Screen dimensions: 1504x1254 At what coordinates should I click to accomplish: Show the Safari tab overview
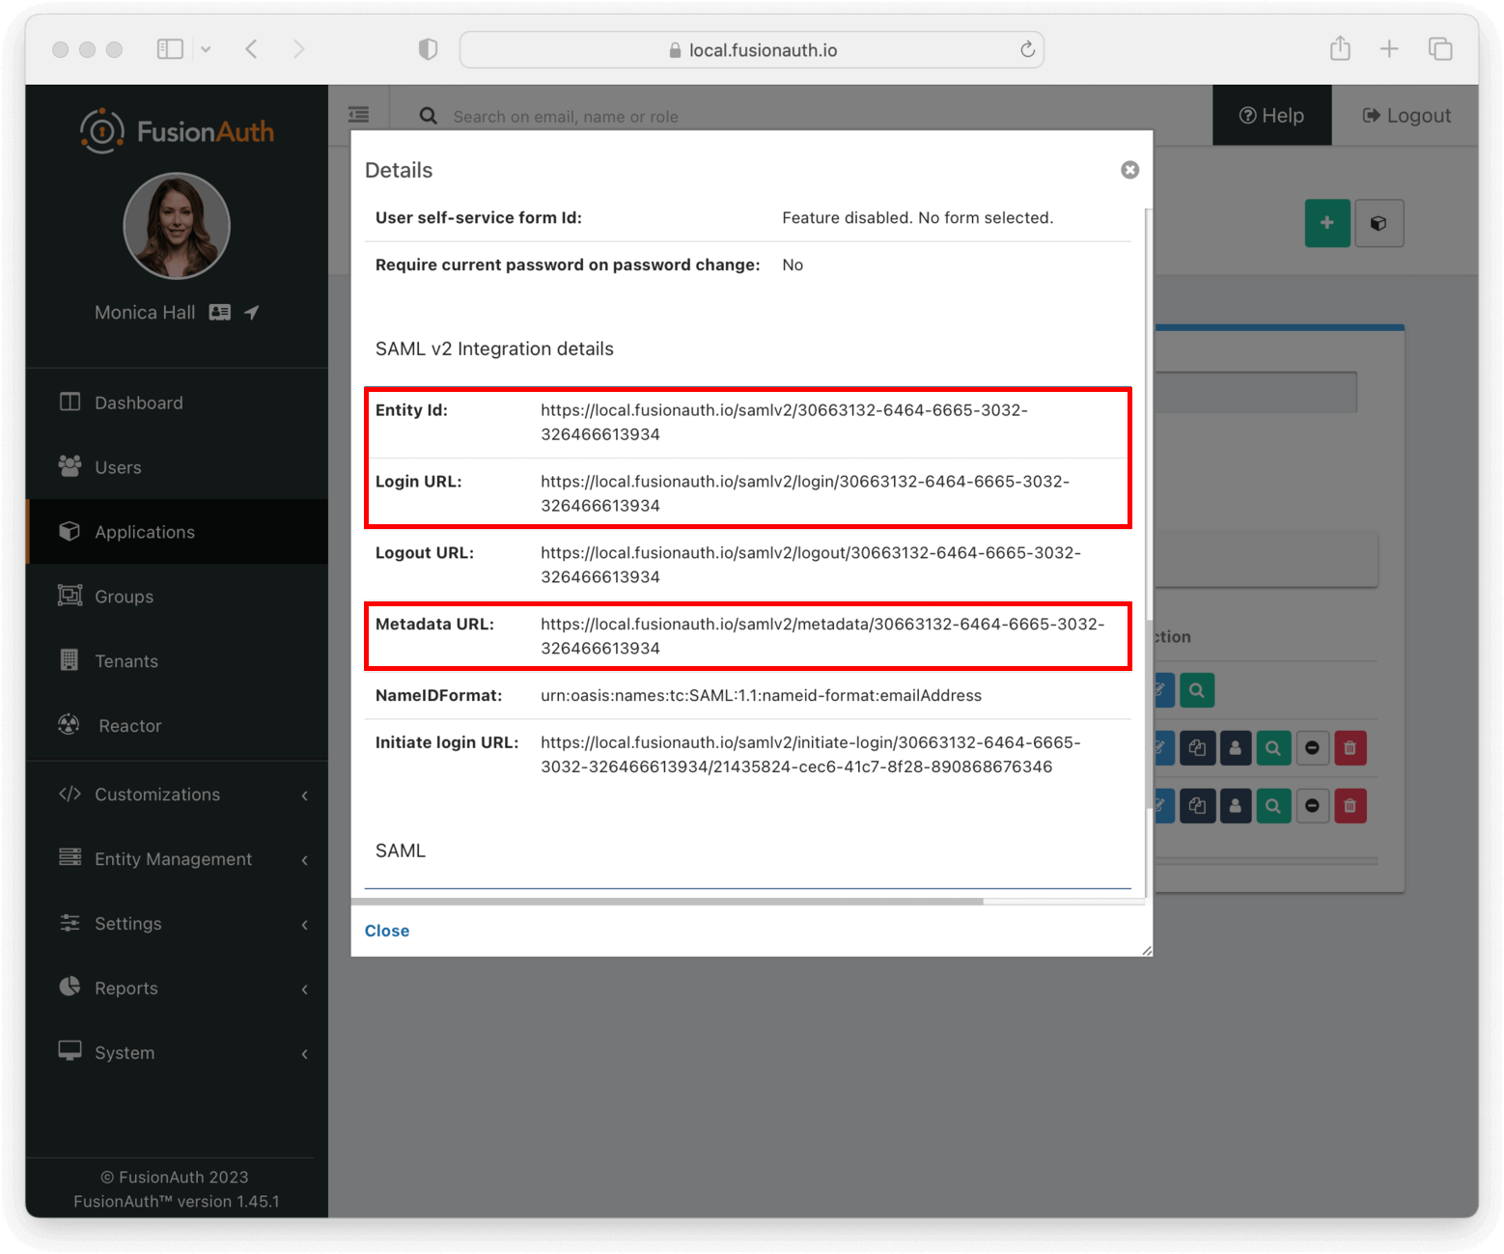1440,49
